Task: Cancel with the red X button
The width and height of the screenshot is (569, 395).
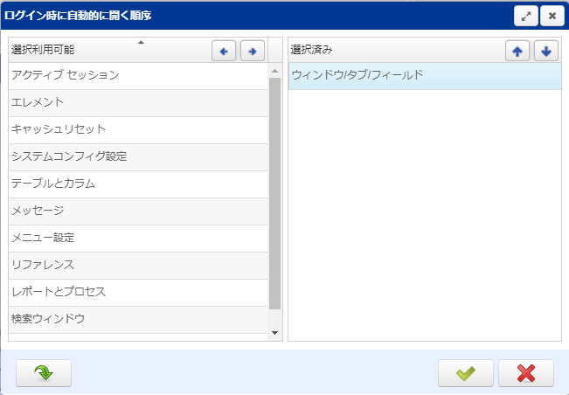Action: 526,373
